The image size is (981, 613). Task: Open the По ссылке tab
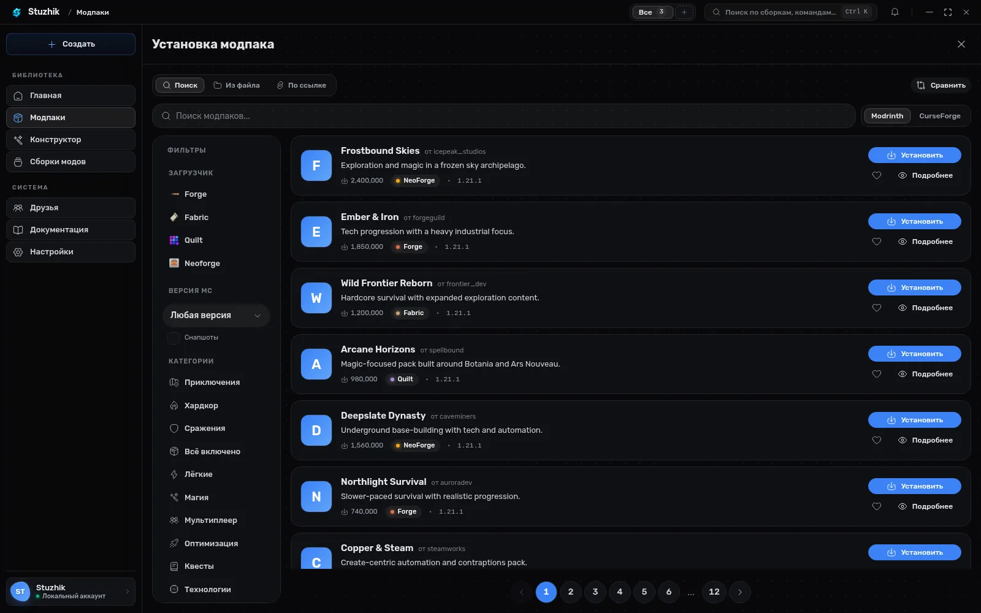(x=302, y=85)
